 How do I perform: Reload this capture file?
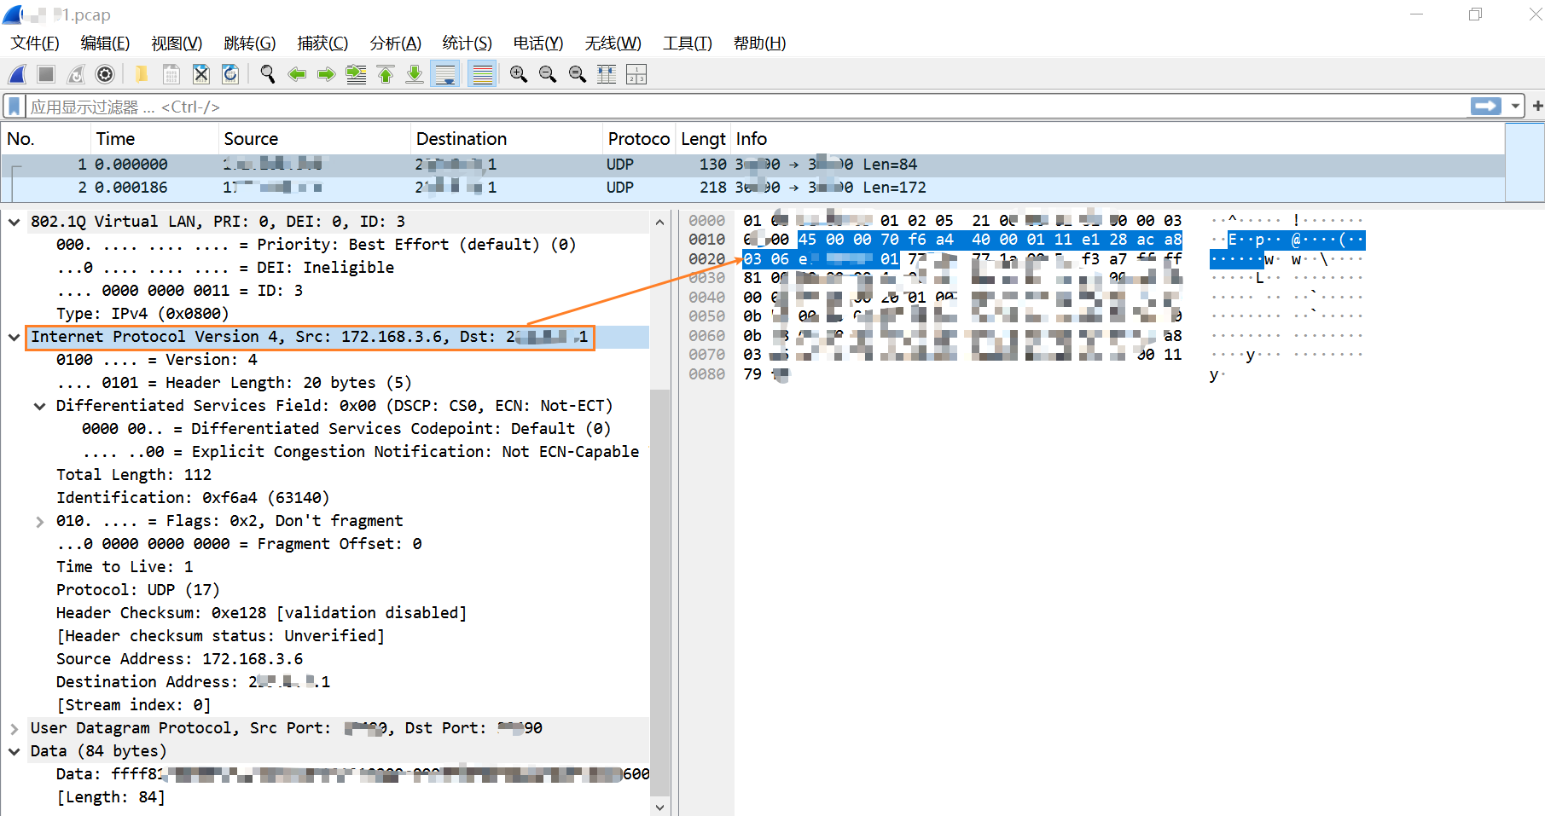(x=230, y=74)
